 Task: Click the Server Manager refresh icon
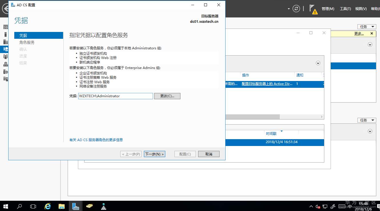pos(296,9)
